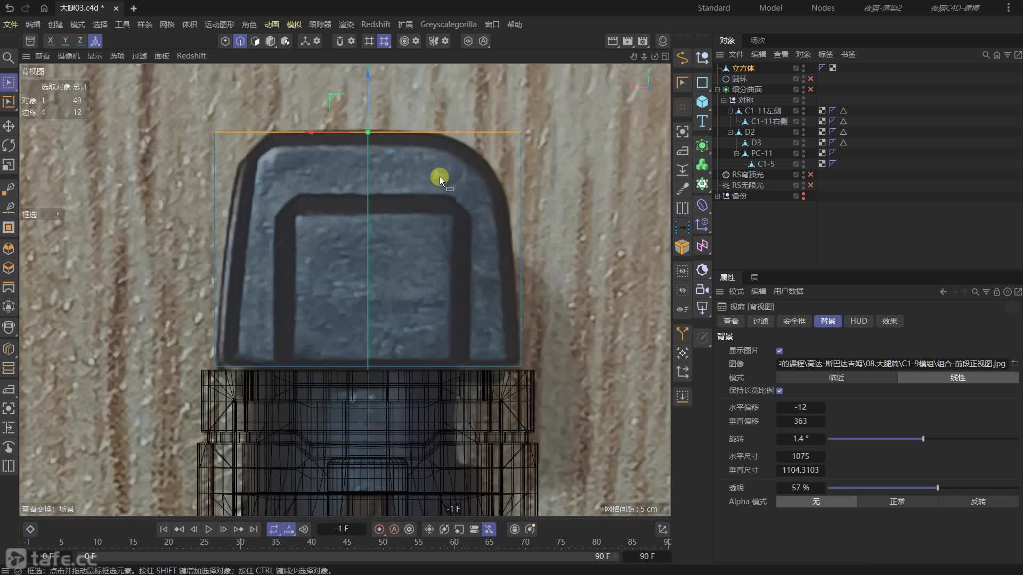
Task: Select the Rotate tool in left toolbar
Action: click(9, 145)
